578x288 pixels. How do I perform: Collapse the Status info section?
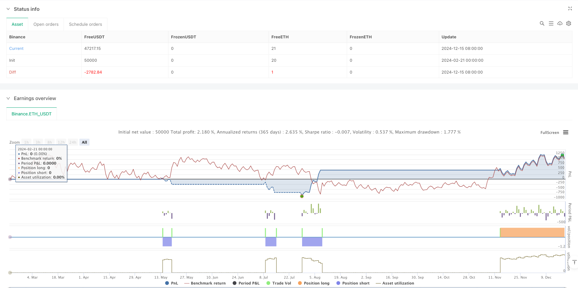pyautogui.click(x=8, y=9)
